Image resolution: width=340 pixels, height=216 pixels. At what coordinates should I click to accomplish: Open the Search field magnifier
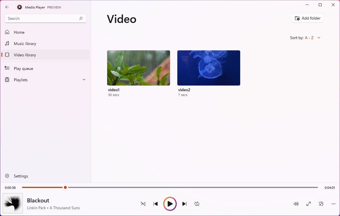[x=81, y=18]
